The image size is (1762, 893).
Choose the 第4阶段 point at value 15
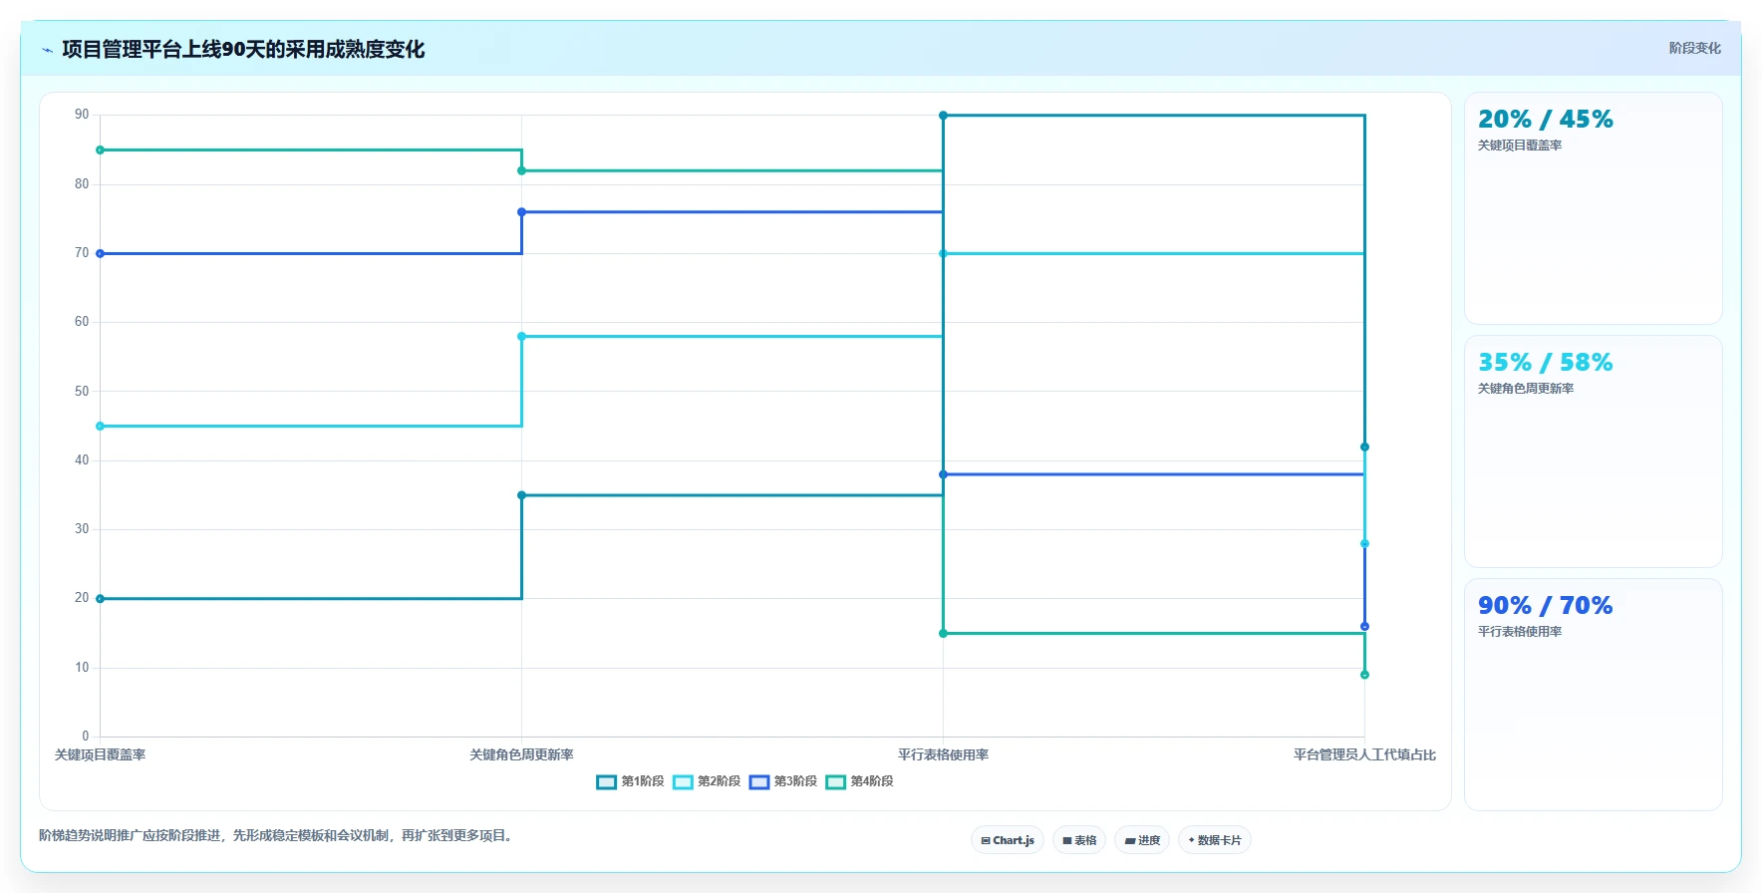pyautogui.click(x=943, y=633)
